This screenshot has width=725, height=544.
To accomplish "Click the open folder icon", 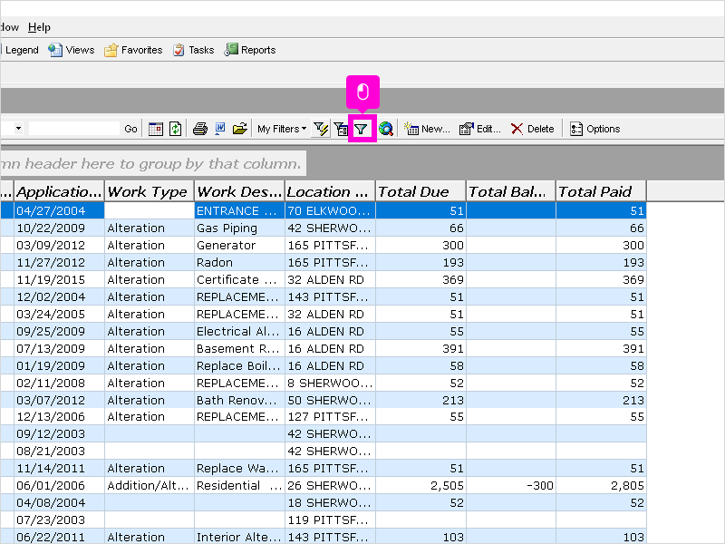I will click(x=240, y=129).
